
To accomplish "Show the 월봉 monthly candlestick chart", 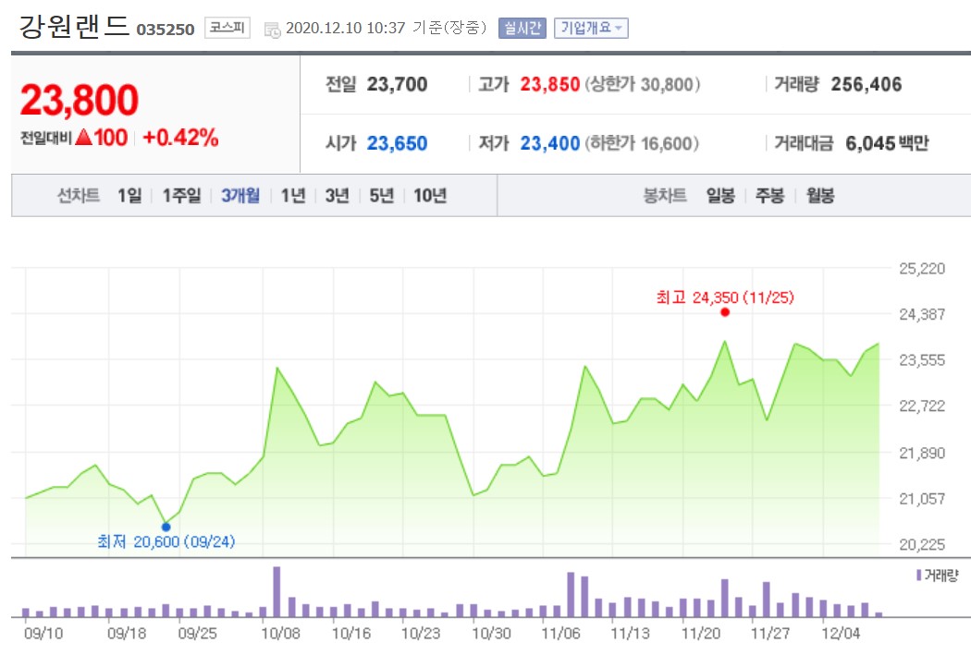I will click(x=820, y=196).
